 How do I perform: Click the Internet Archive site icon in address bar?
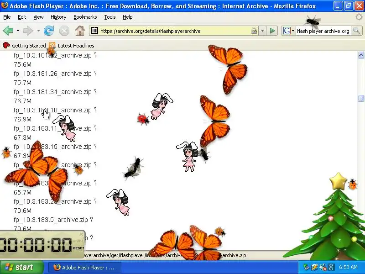(x=94, y=31)
